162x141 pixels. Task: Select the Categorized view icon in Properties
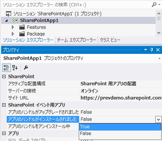pos(6,68)
